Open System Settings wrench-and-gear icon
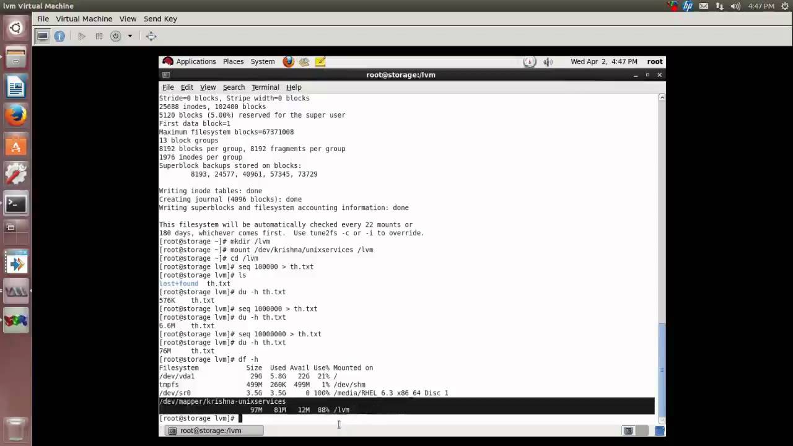The image size is (793, 446). pos(15,175)
